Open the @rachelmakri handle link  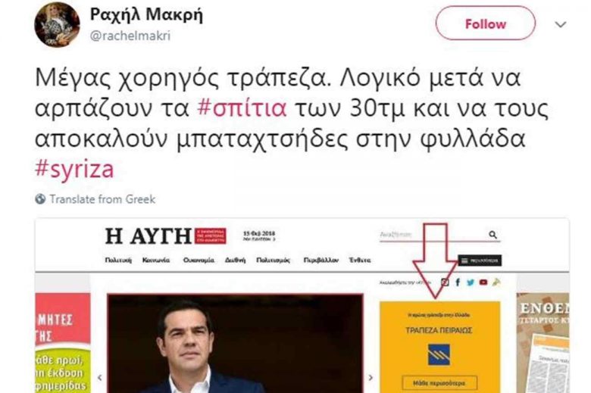(130, 36)
